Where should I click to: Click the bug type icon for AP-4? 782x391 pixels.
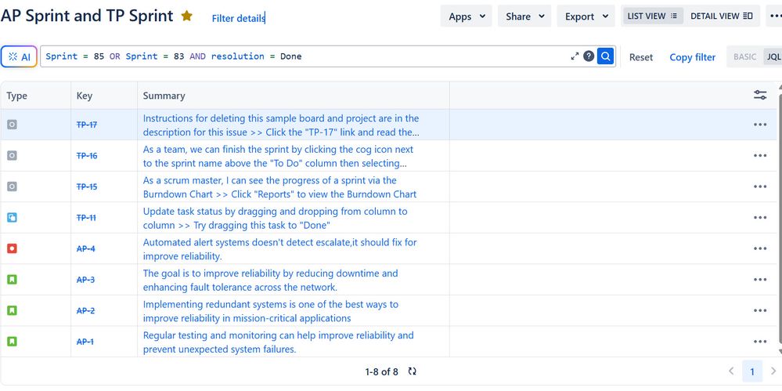pyautogui.click(x=12, y=248)
